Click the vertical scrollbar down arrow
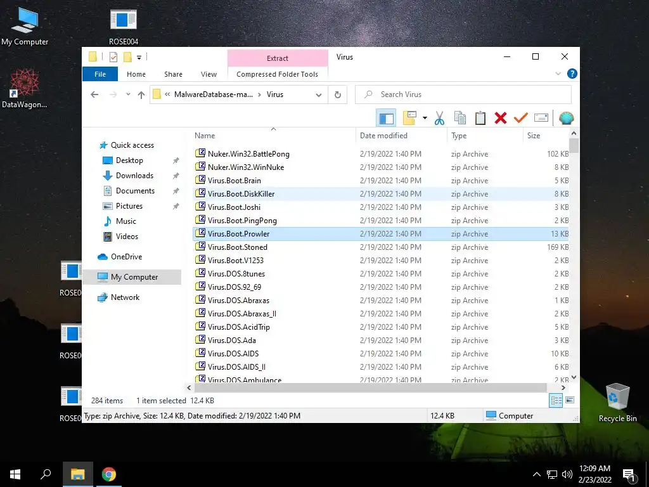This screenshot has width=649, height=487. [x=574, y=377]
